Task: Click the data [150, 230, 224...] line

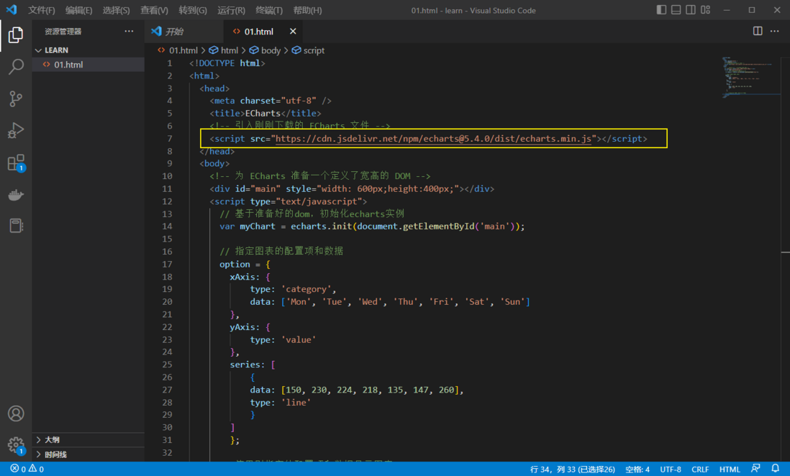Action: point(356,390)
